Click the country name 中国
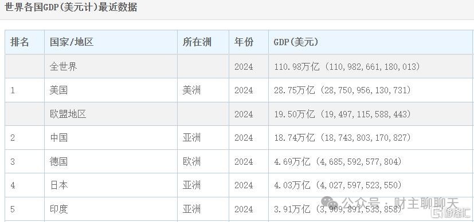Screen dimensions: 474x222 tap(58, 138)
